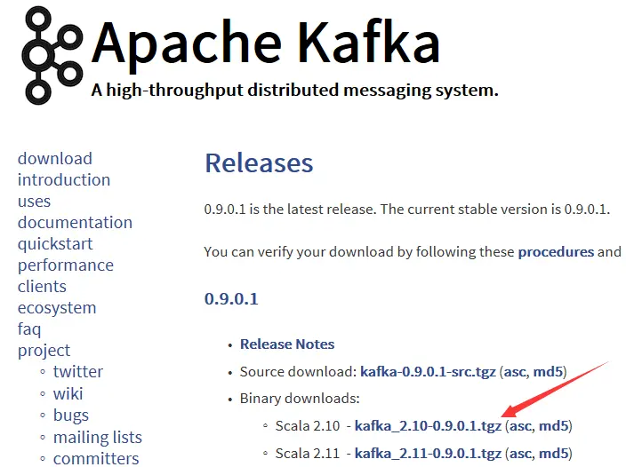
Task: Click the Apache Kafka logo icon
Action: point(52,56)
